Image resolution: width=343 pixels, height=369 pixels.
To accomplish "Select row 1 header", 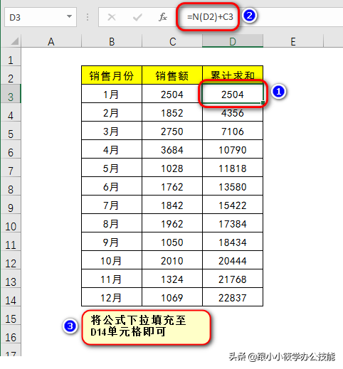I will pyautogui.click(x=11, y=57).
